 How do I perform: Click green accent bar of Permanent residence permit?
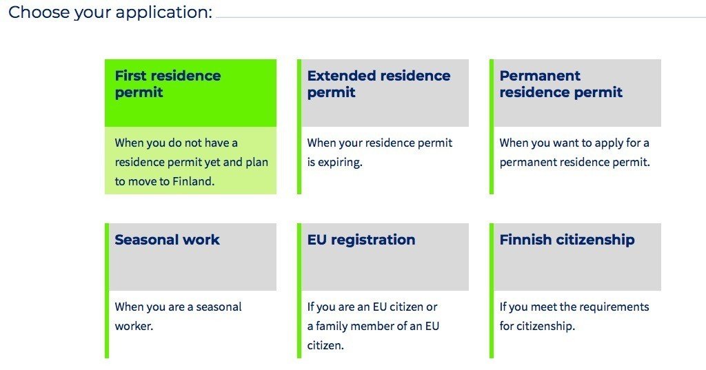click(492, 127)
